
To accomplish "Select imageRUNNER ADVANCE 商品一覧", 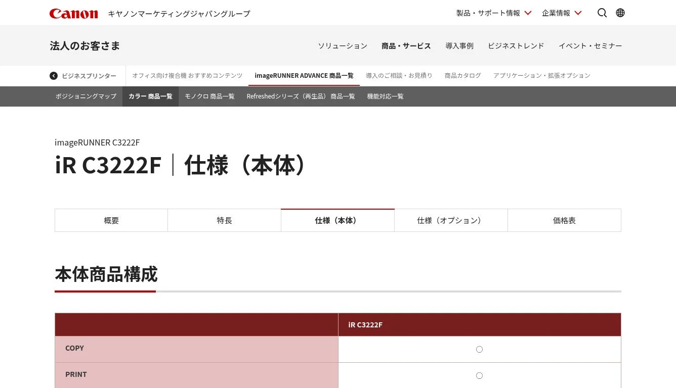I will click(304, 76).
